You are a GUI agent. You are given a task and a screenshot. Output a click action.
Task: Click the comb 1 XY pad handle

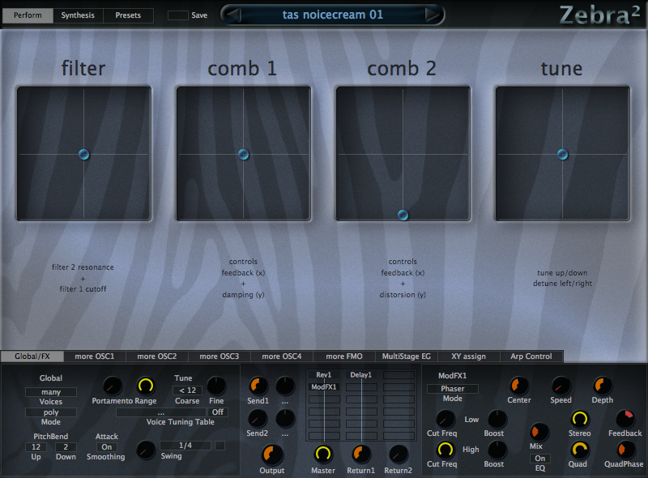point(244,155)
